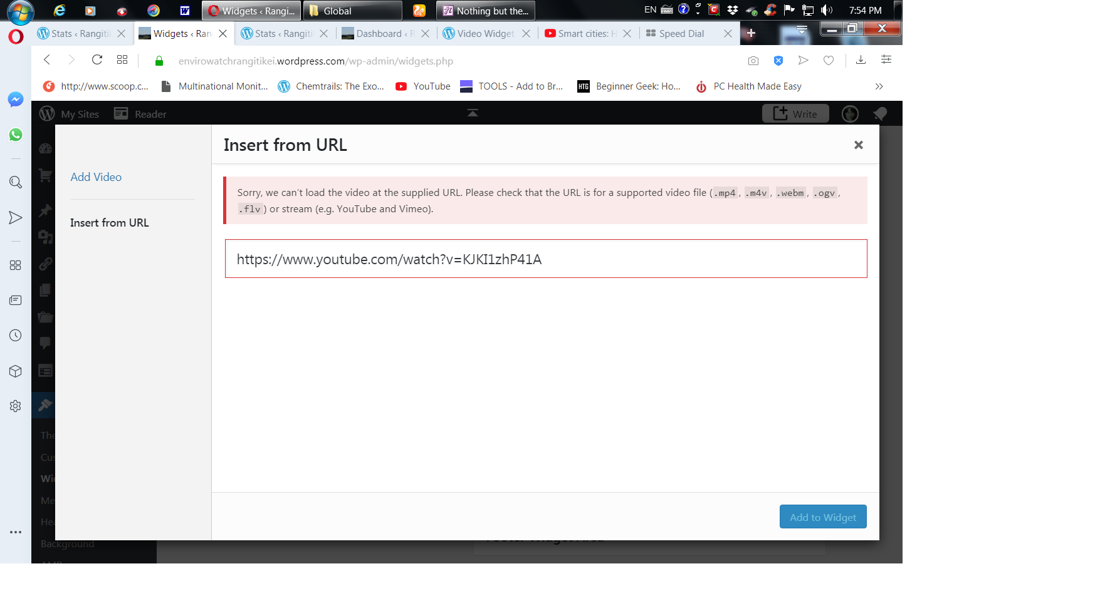Open Opera settings gear in sidebar
Viewport: 1100px width, 591px height.
(x=16, y=406)
